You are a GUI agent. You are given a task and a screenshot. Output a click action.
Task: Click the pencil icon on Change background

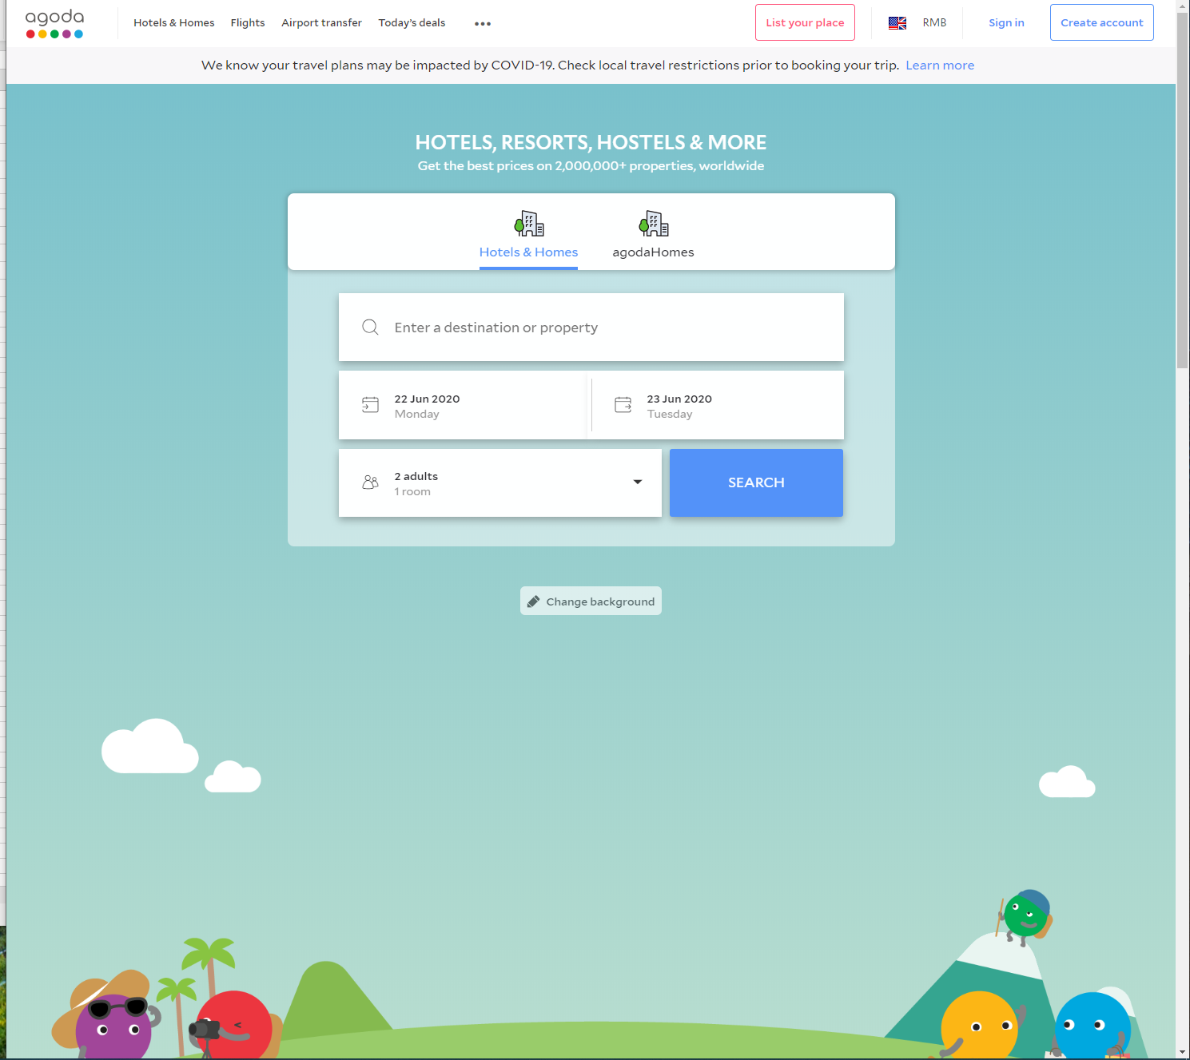pos(533,601)
